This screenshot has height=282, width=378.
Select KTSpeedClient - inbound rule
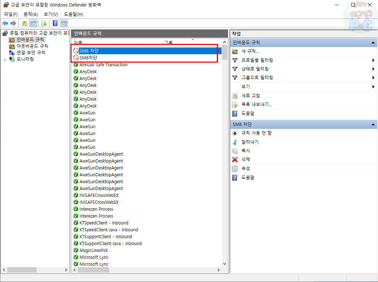tap(104, 223)
